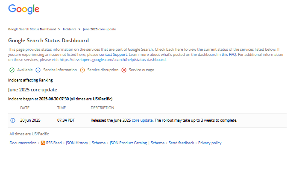
Task: Open the Documentation footer link
Action: 23,143
